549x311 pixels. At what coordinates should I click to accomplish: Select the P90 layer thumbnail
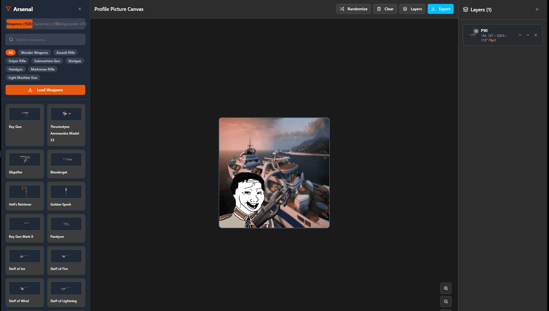coord(472,35)
